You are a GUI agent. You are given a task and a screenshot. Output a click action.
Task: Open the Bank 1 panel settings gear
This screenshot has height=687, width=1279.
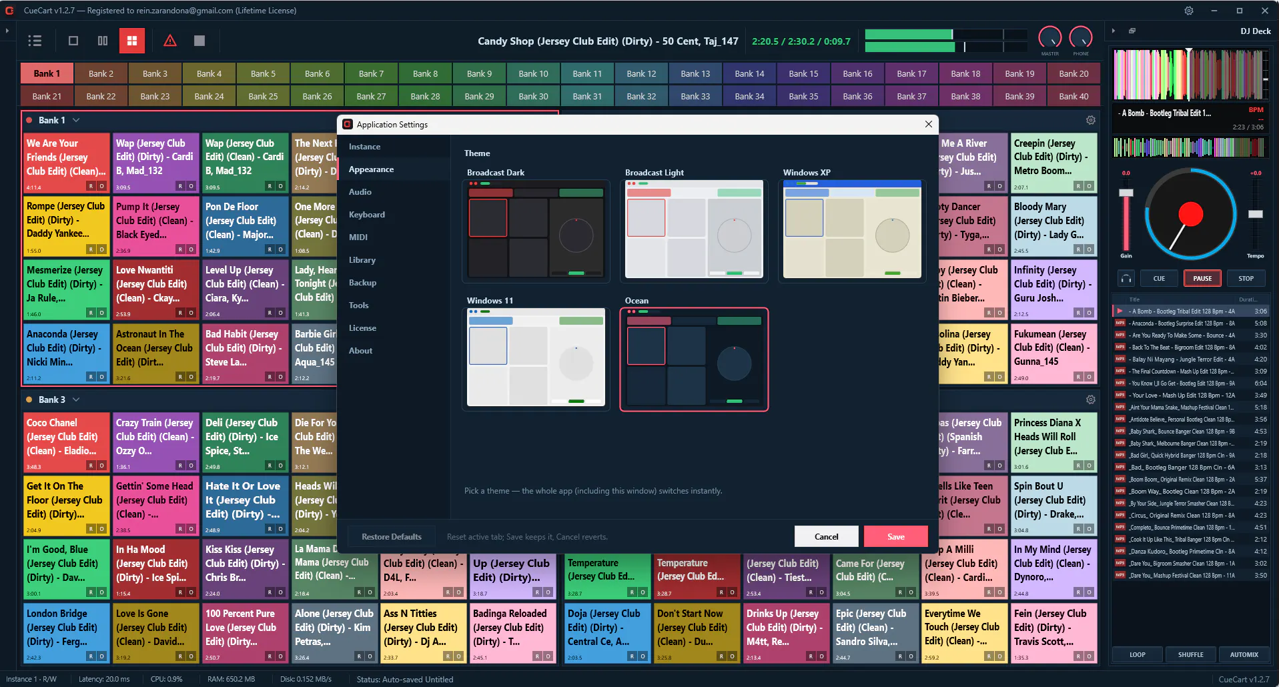click(1090, 120)
